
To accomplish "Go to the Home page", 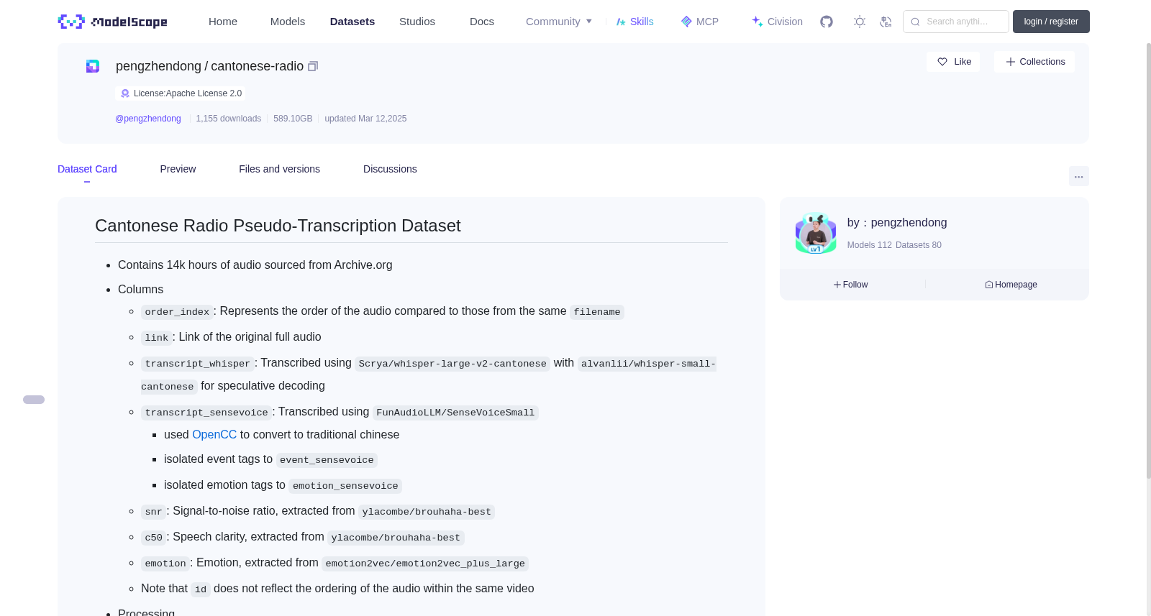I will tap(223, 22).
